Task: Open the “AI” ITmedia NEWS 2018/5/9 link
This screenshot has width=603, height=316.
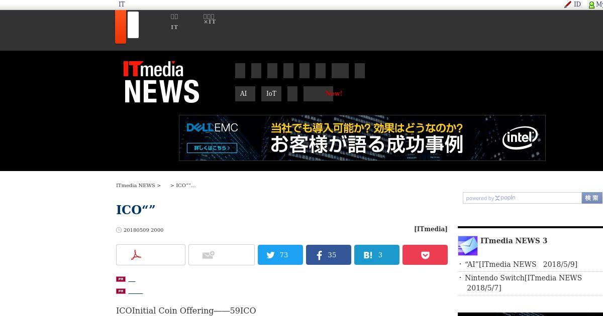Action: point(521,264)
